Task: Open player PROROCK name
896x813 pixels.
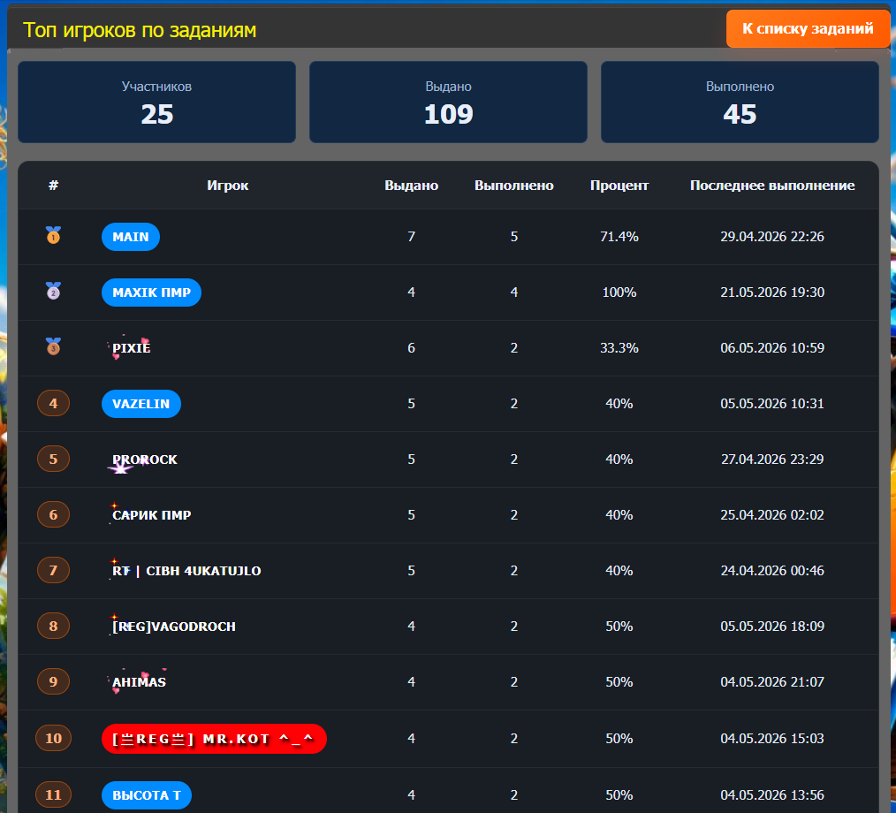Action: coord(145,460)
